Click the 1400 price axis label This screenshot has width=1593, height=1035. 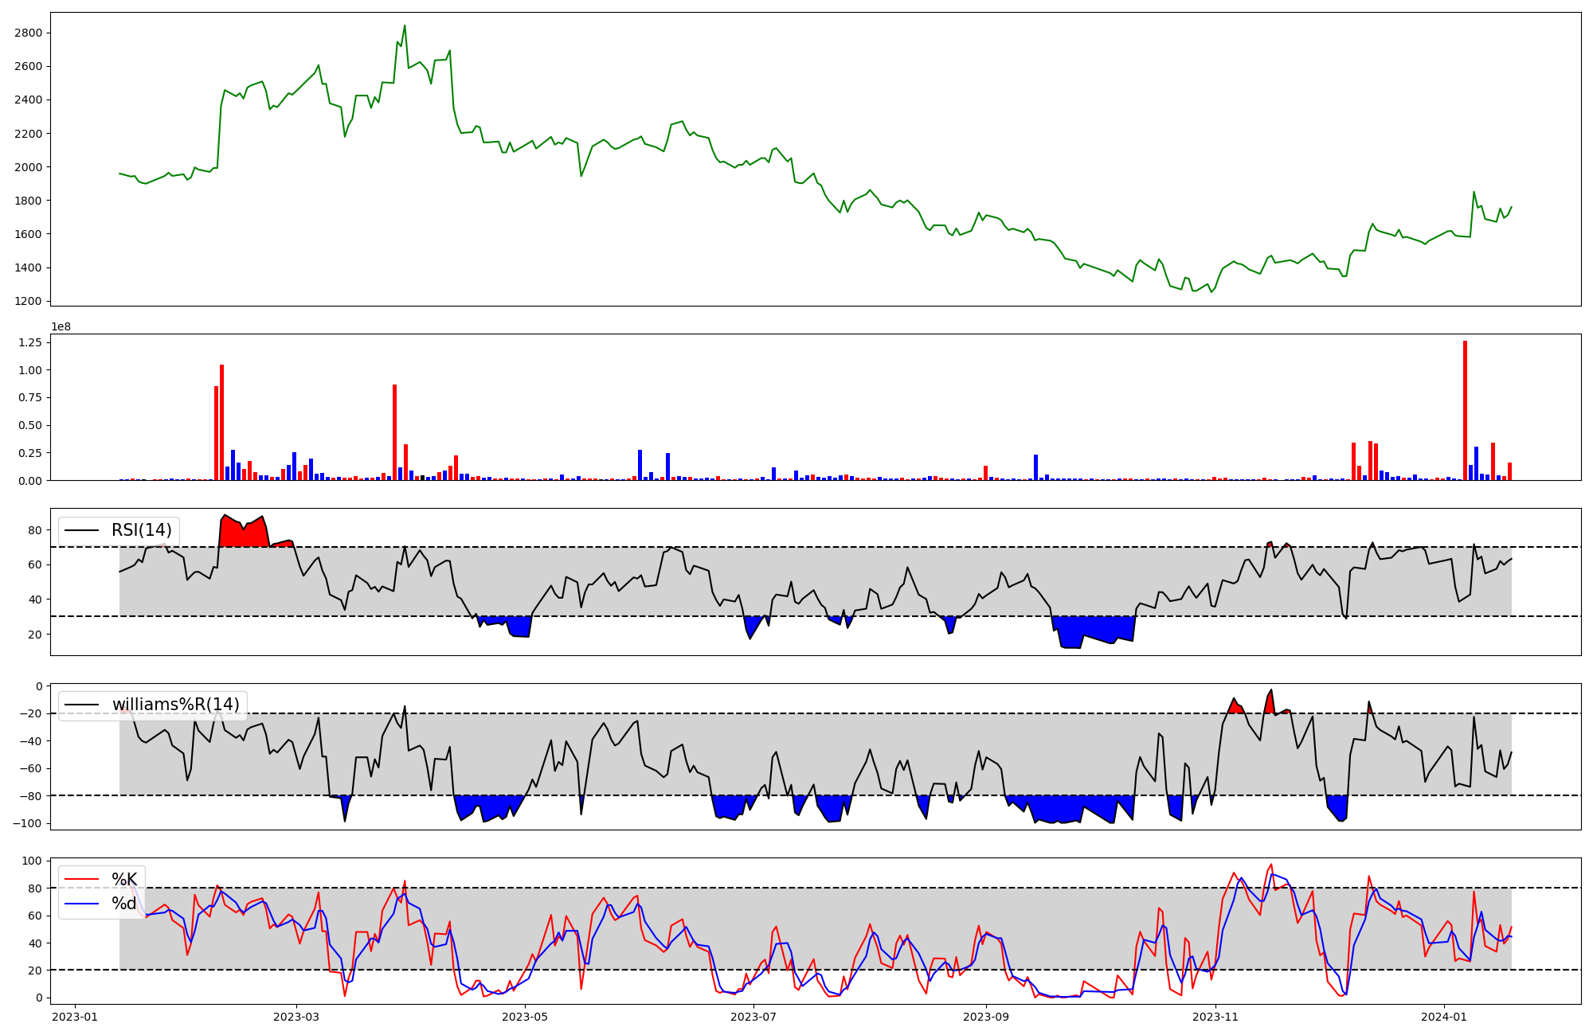29,268
